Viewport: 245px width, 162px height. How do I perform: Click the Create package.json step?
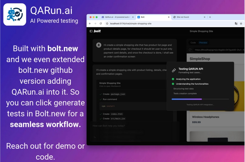[112, 94]
